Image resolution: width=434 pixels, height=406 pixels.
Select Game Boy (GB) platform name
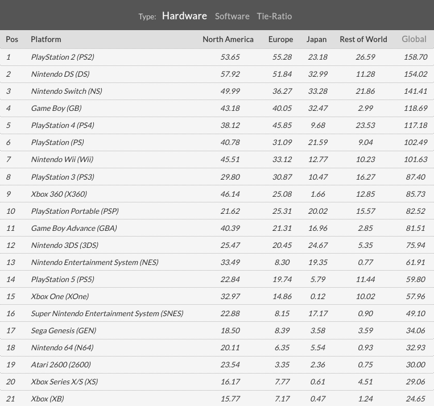(x=56, y=108)
